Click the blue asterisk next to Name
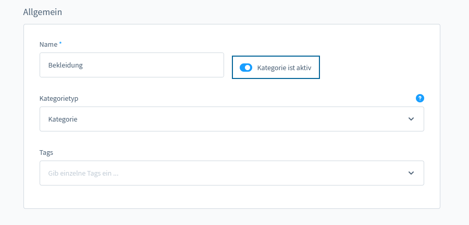469x225 pixels. [60, 44]
